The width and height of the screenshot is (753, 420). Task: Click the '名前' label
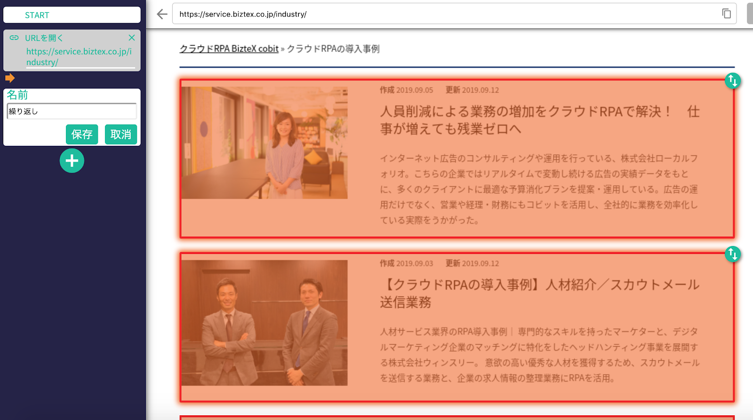tap(17, 95)
